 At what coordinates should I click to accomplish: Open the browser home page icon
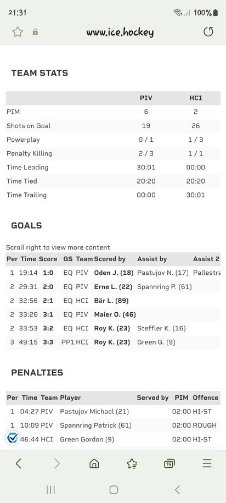[94, 463]
